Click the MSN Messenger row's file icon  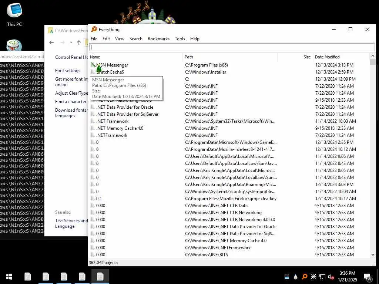93,65
